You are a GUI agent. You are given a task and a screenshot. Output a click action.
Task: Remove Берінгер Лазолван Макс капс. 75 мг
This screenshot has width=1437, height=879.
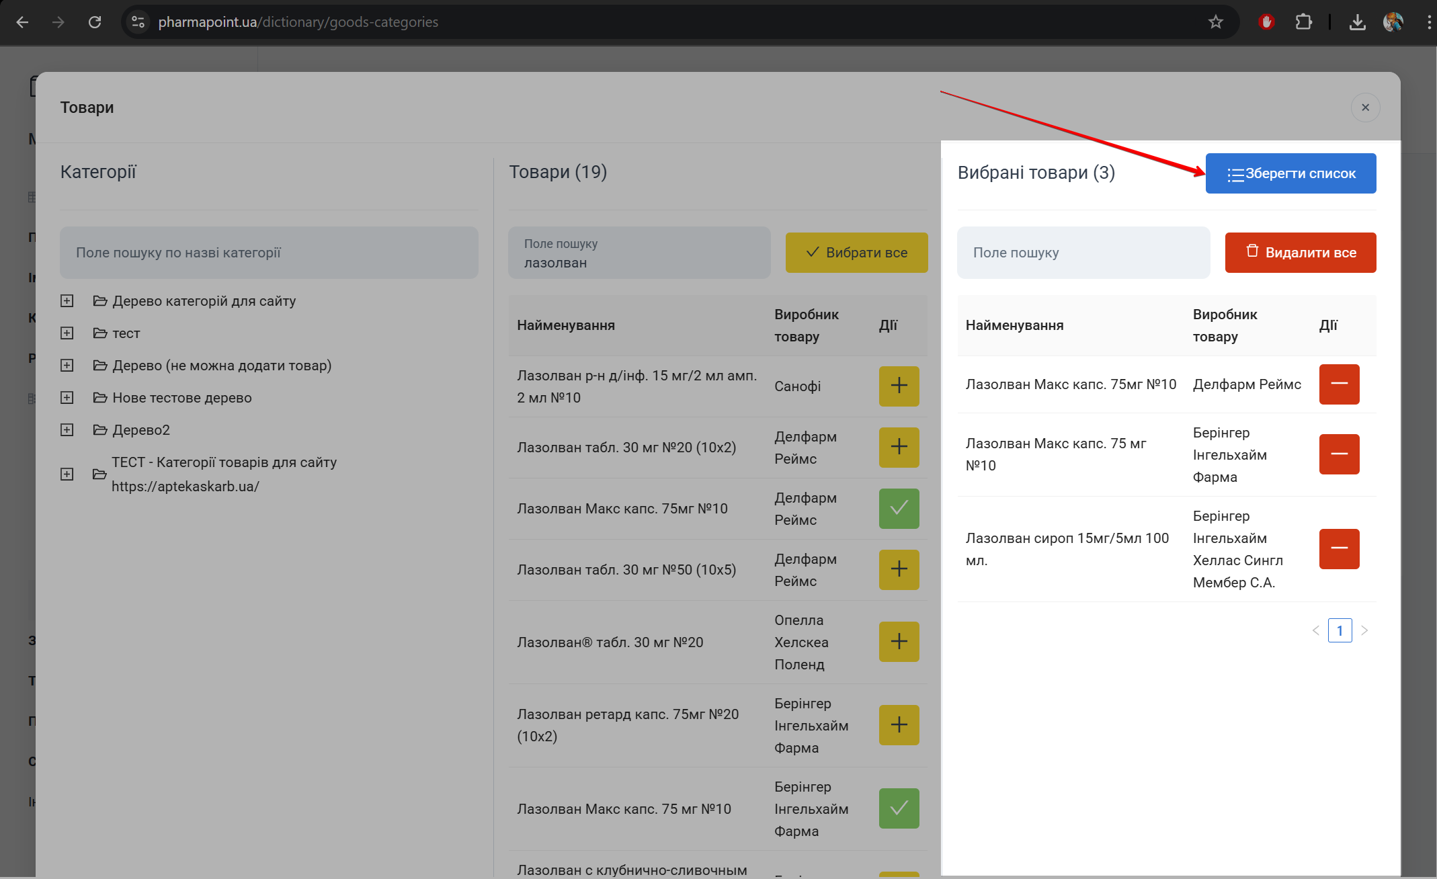tap(1338, 454)
